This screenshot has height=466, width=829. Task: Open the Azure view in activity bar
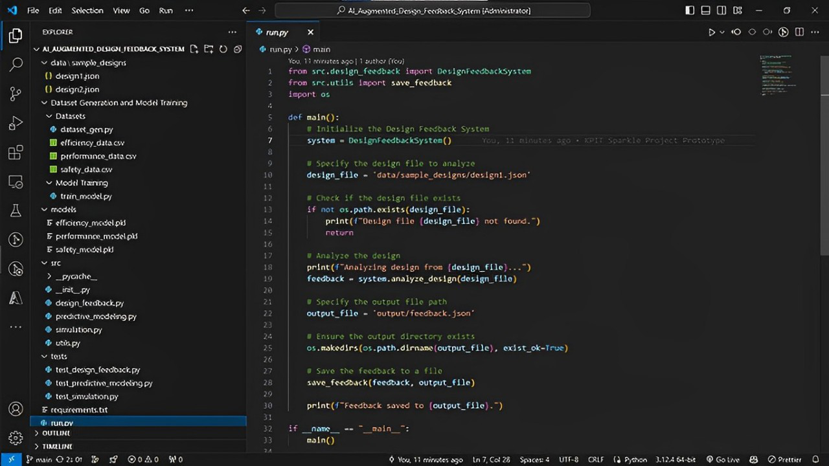click(16, 298)
